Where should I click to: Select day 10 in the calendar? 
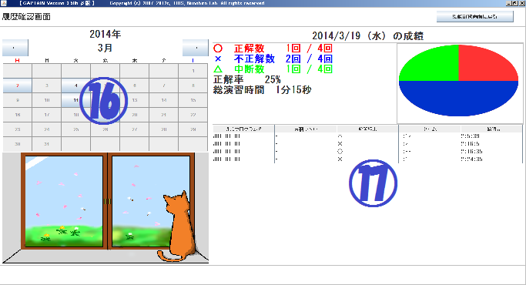coord(47,100)
